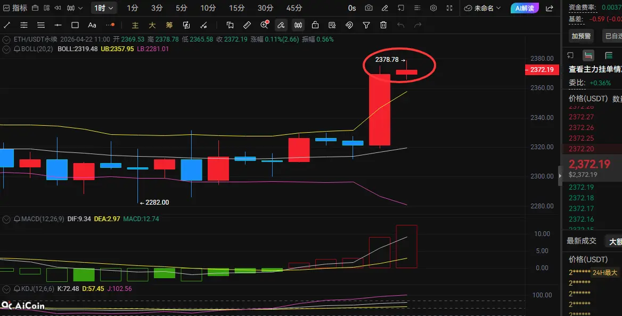
Task: Toggle the 大 large-order indicator
Action: pos(152,25)
